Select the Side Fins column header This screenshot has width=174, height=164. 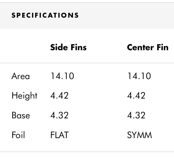coord(68,48)
